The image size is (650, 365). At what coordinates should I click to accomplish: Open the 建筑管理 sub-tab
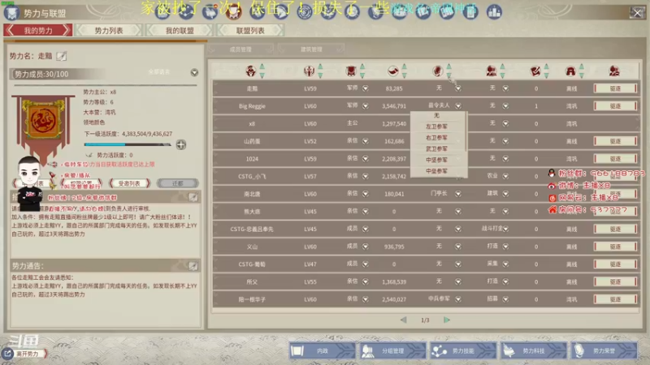(x=311, y=49)
